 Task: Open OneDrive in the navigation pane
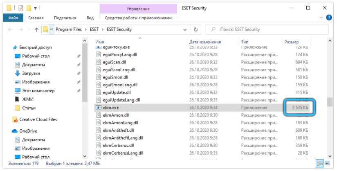[x=29, y=131]
